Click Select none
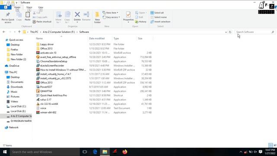This screenshot has height=156, width=277. click(x=159, y=17)
